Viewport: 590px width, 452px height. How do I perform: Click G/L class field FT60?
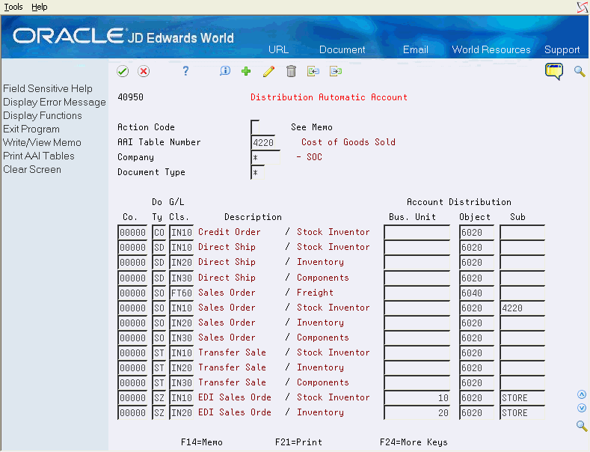click(x=182, y=293)
